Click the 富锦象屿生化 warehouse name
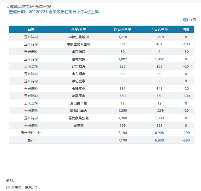 (x=78, y=118)
